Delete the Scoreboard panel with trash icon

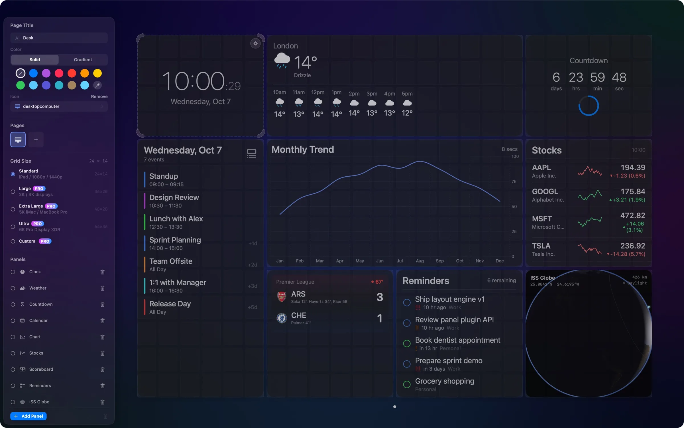point(103,370)
